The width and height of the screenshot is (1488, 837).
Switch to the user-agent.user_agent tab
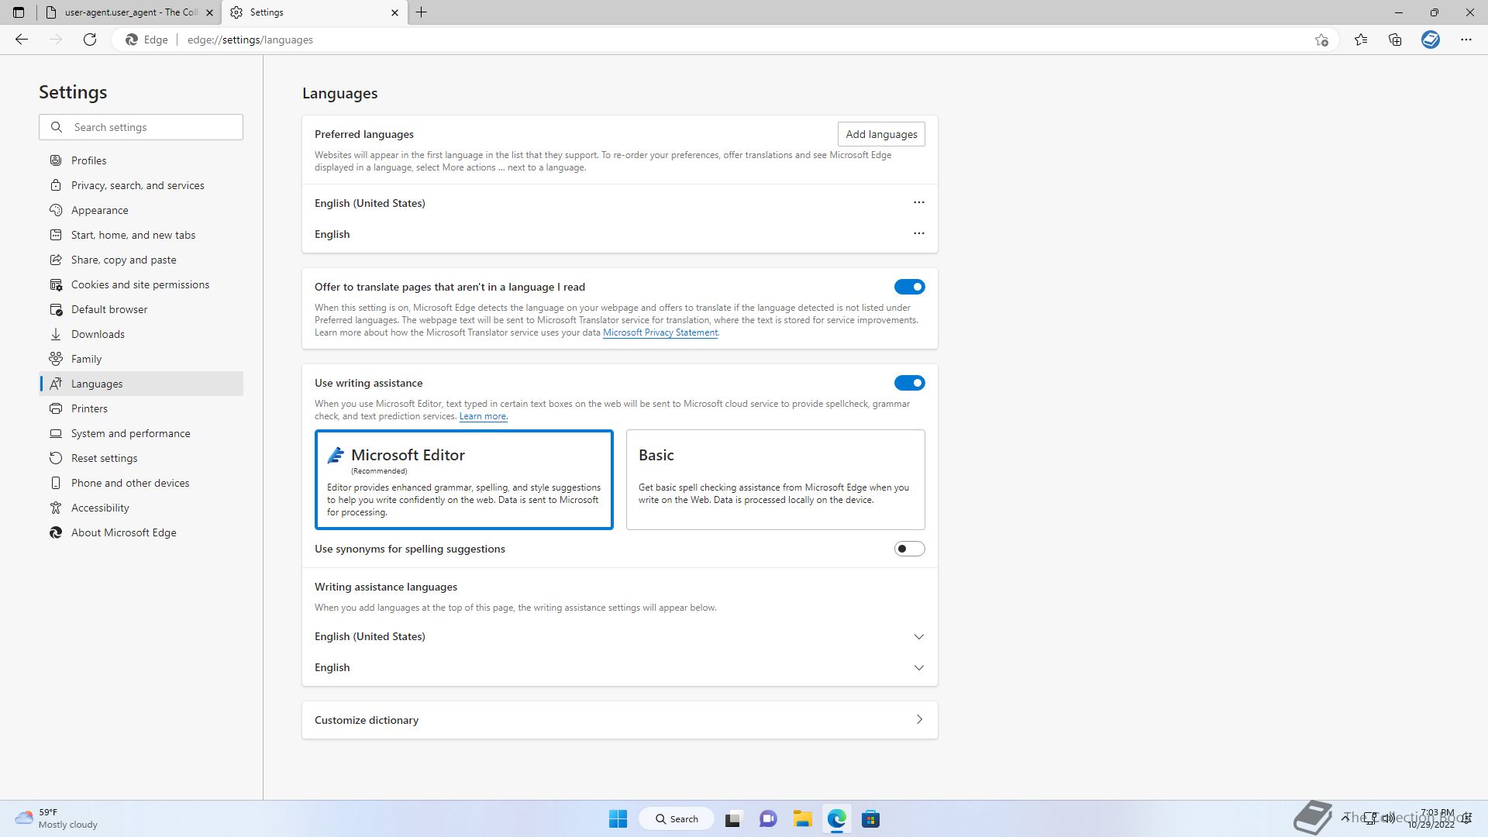coord(129,12)
